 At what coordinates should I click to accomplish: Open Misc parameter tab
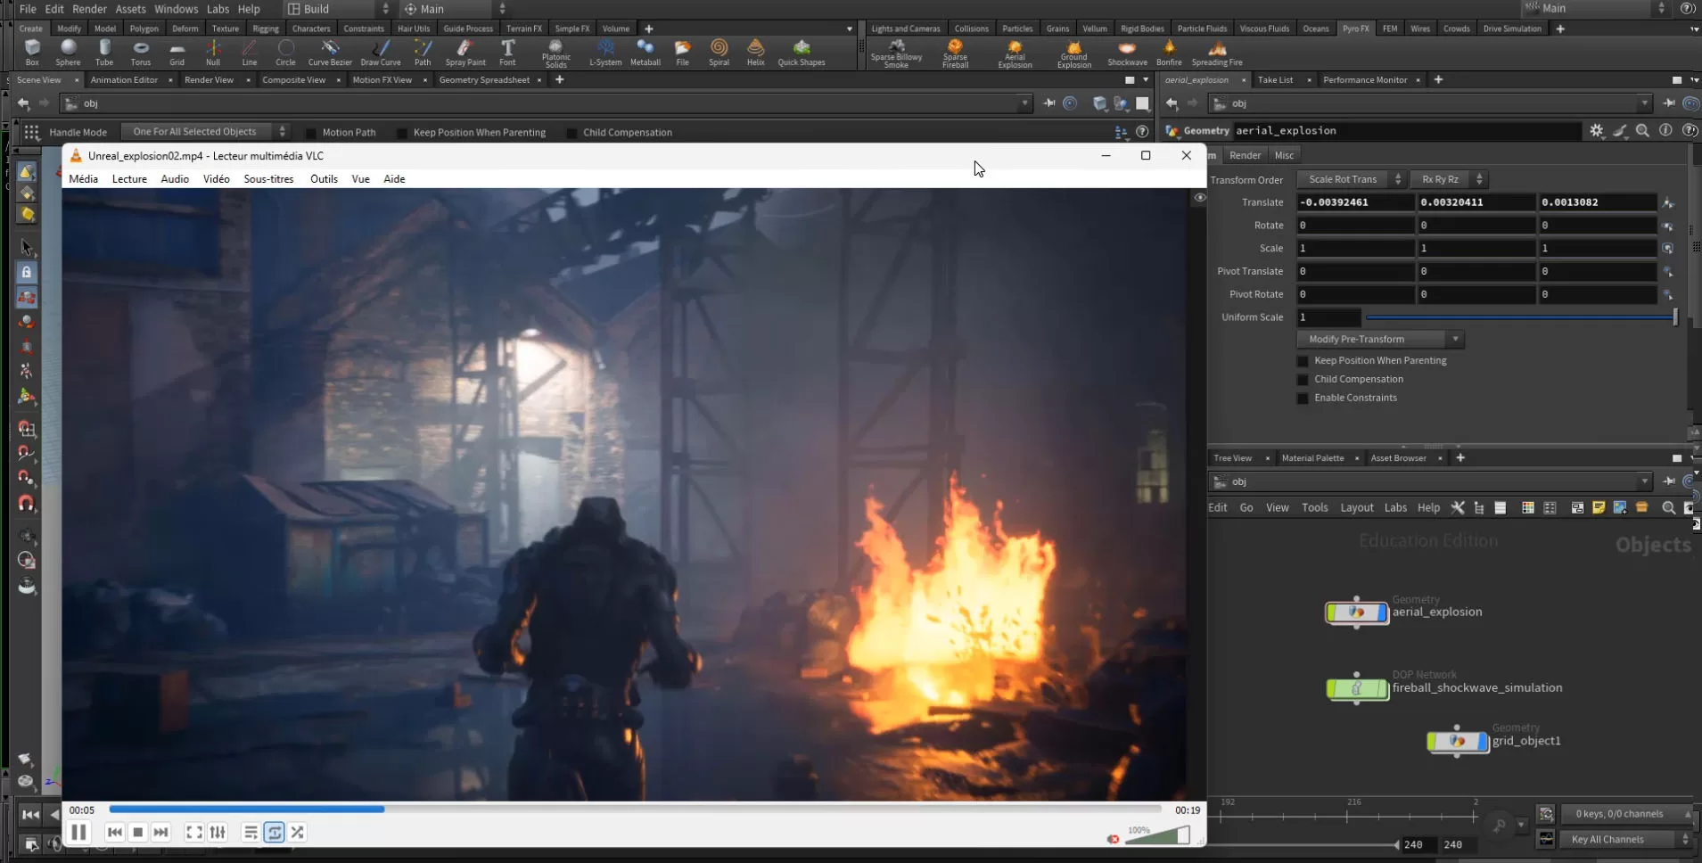(1284, 155)
